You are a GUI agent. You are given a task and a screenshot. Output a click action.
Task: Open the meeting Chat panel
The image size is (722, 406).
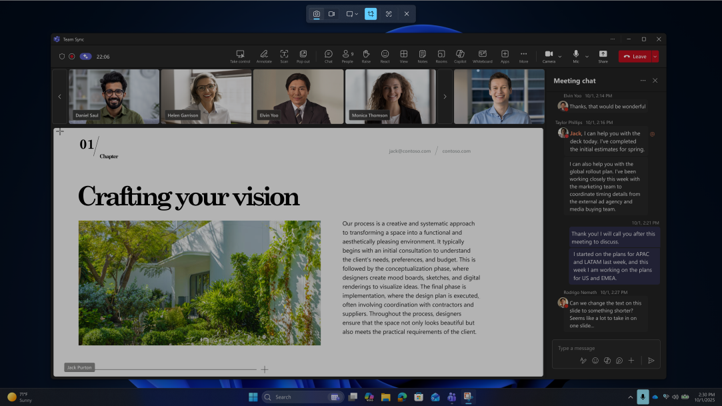click(x=328, y=53)
